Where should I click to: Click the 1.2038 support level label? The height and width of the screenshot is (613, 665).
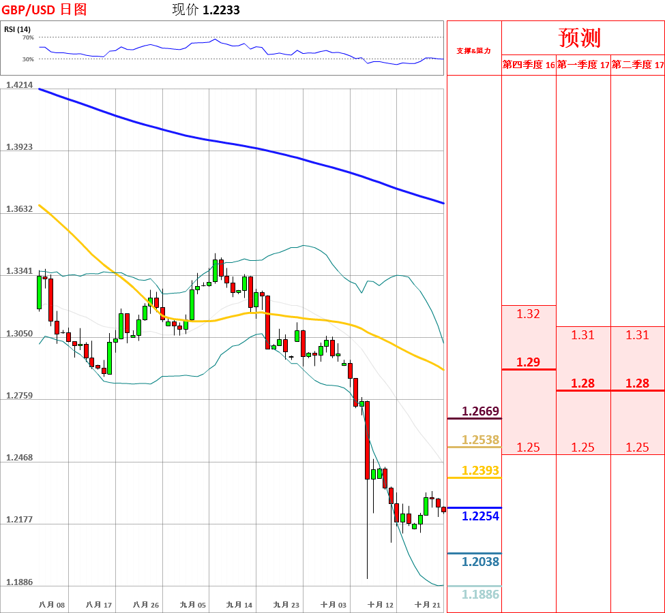[x=481, y=562]
